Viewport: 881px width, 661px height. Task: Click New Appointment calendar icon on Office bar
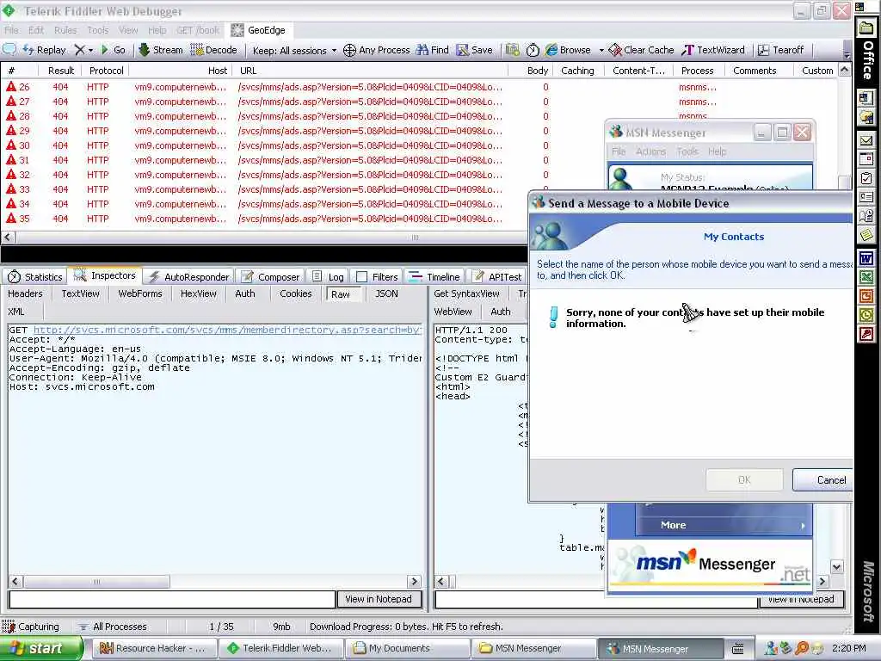[867, 159]
